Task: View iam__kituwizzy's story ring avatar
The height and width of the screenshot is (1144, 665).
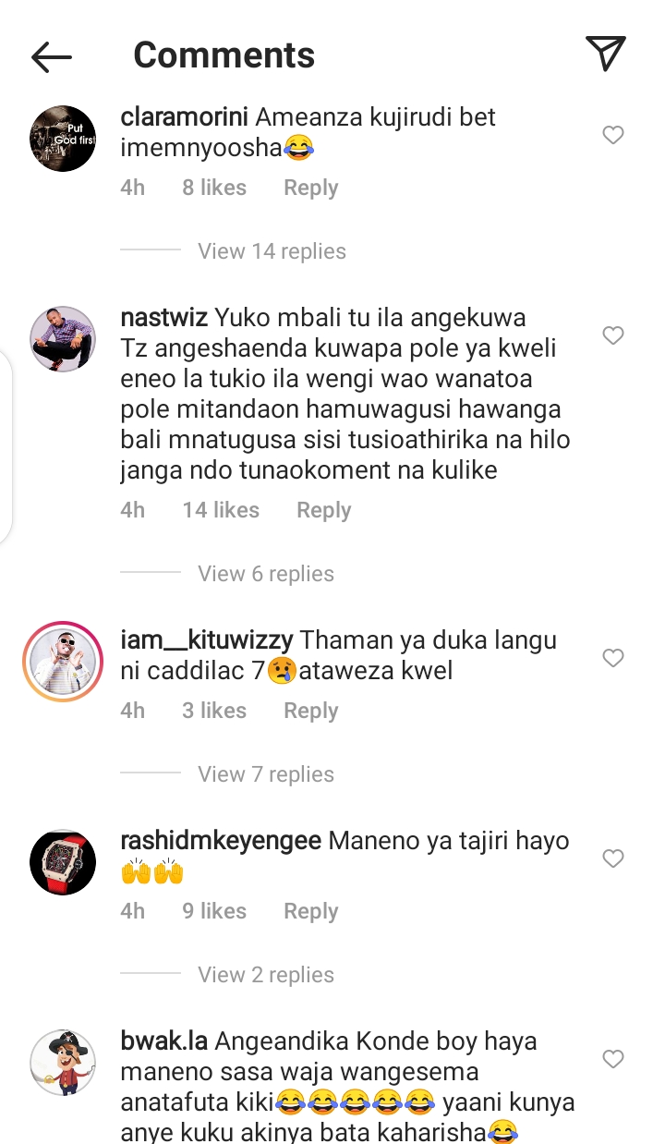Action: click(63, 662)
